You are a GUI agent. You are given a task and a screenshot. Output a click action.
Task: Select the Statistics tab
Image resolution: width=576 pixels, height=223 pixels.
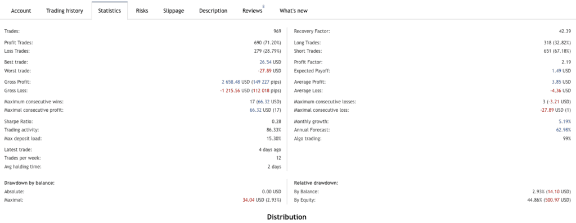110,11
